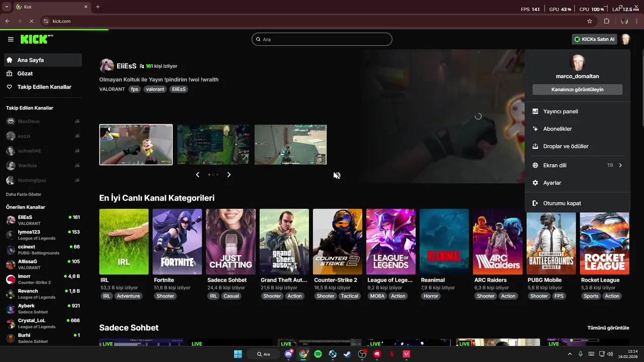Click EliEsS streamer avatar in featured header
Screen dimensions: 644x362
(107, 66)
